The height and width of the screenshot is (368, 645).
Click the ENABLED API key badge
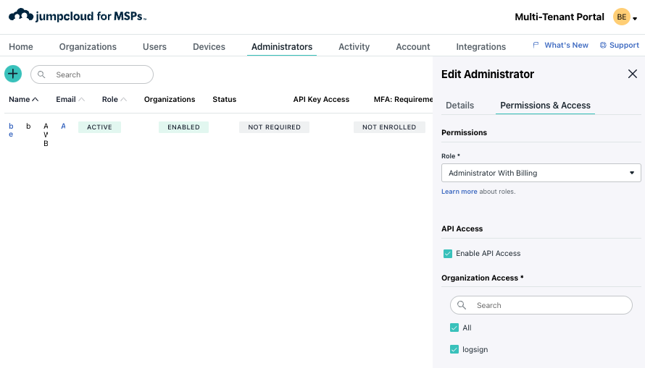(183, 127)
